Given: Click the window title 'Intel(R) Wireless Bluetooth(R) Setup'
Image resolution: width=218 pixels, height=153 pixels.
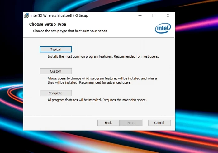Looking at the screenshot, I should tap(59, 16).
